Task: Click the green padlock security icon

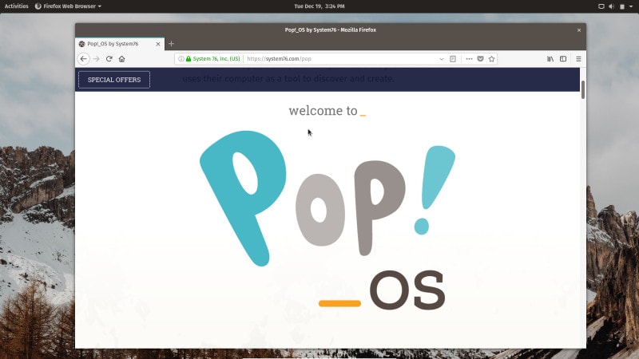Action: 189,59
